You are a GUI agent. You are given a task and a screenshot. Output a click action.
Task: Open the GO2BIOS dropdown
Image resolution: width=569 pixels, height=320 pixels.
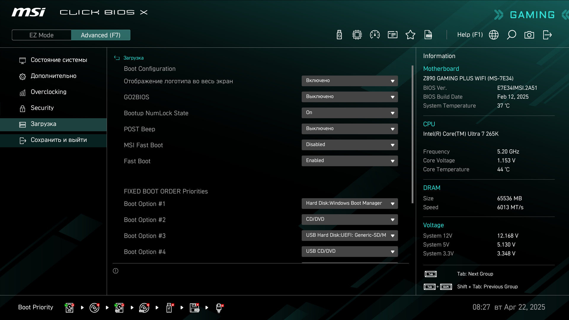[350, 97]
